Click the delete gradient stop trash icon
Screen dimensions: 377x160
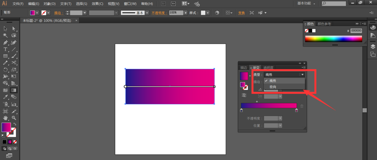(302, 106)
